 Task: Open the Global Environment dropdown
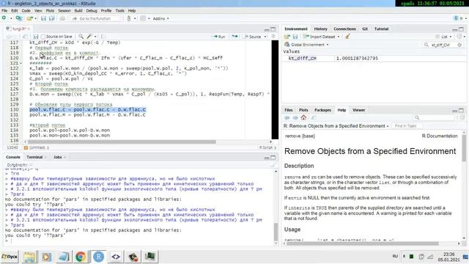[306, 45]
